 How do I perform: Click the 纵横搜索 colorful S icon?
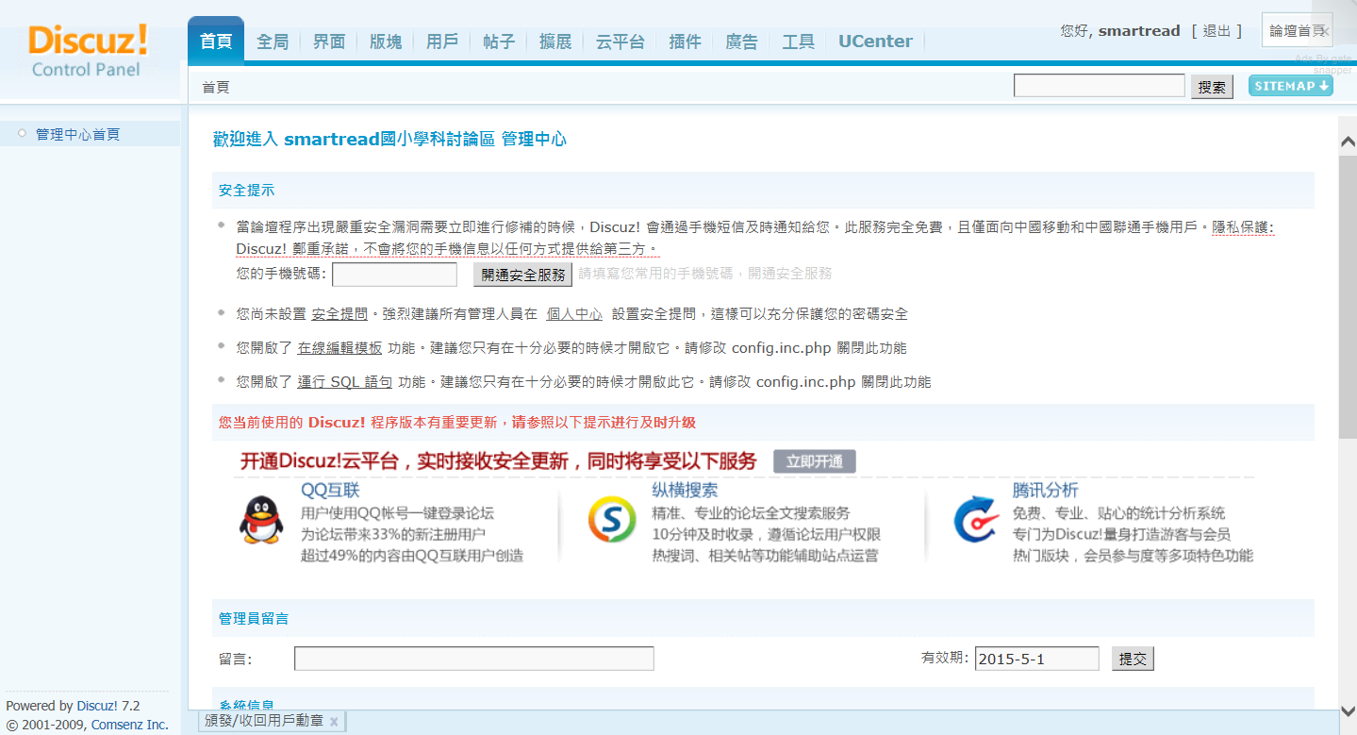612,519
